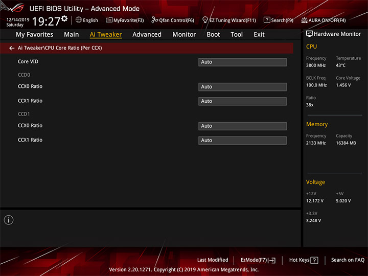Click the info circle icon
Screen dimensions: 368x276
pos(9,220)
